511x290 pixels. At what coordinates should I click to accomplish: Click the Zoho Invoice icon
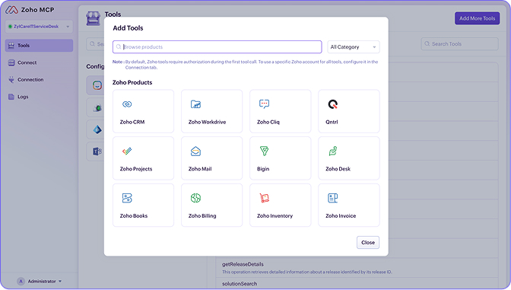333,198
